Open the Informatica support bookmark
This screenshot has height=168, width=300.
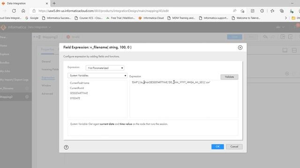(x=214, y=18)
